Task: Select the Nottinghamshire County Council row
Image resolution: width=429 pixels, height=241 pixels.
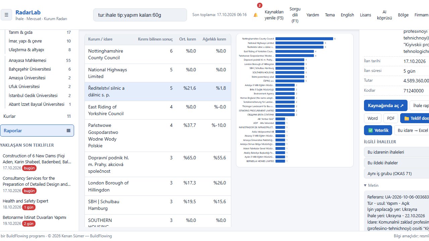Action: point(158,55)
